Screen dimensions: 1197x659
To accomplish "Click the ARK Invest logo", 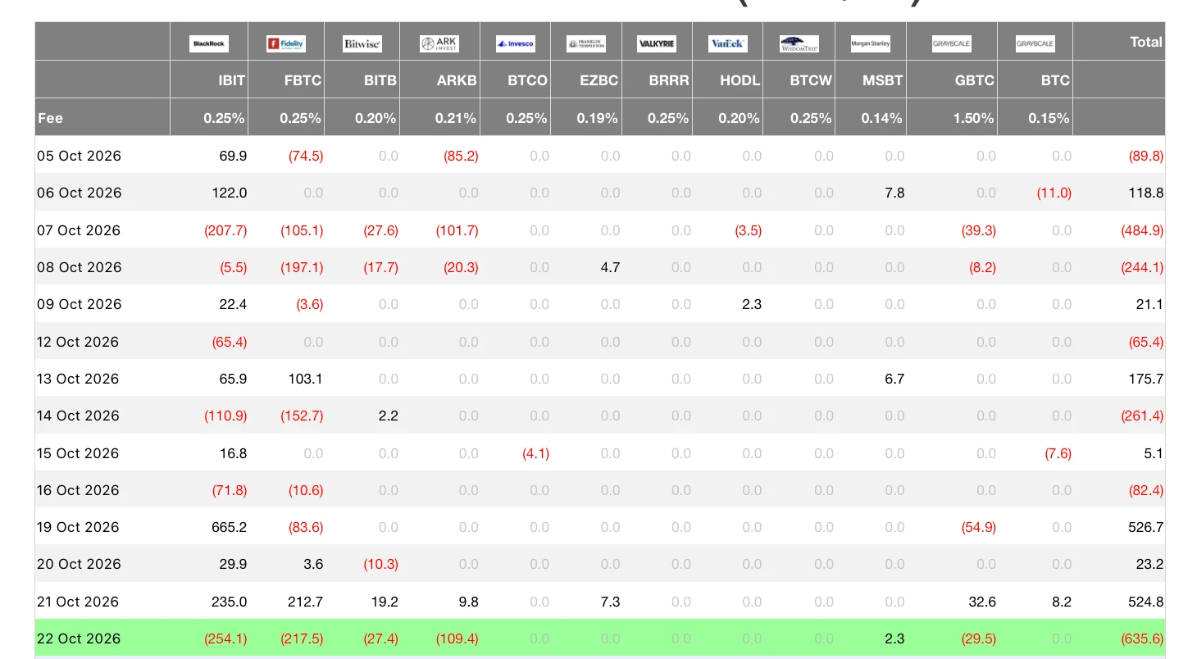I will point(439,43).
